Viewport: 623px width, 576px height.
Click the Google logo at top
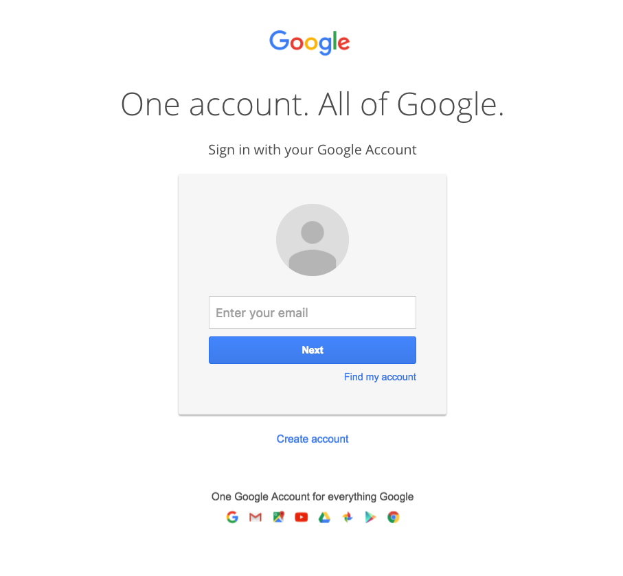[x=310, y=42]
